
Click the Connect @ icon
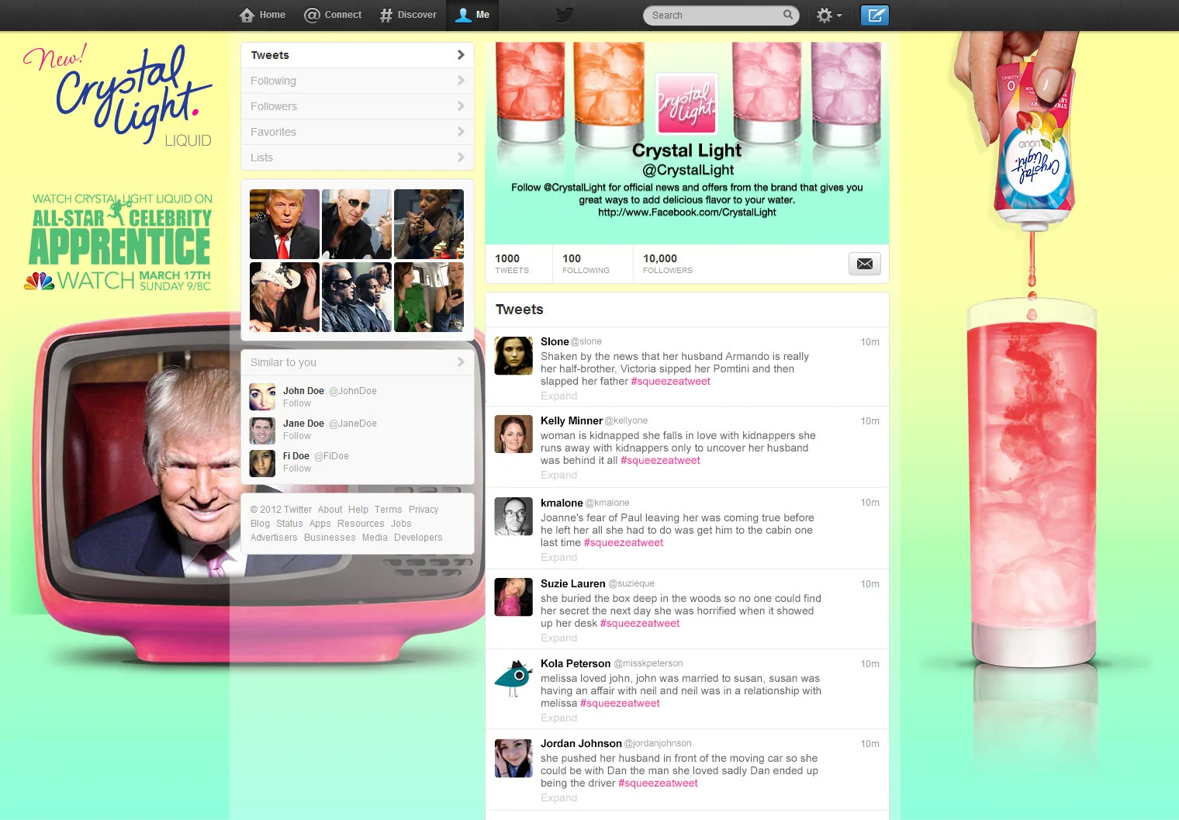[312, 15]
